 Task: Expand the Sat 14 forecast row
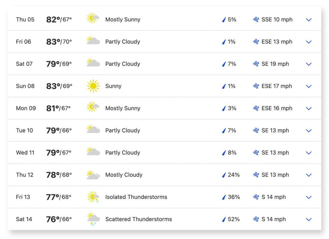[x=309, y=219]
